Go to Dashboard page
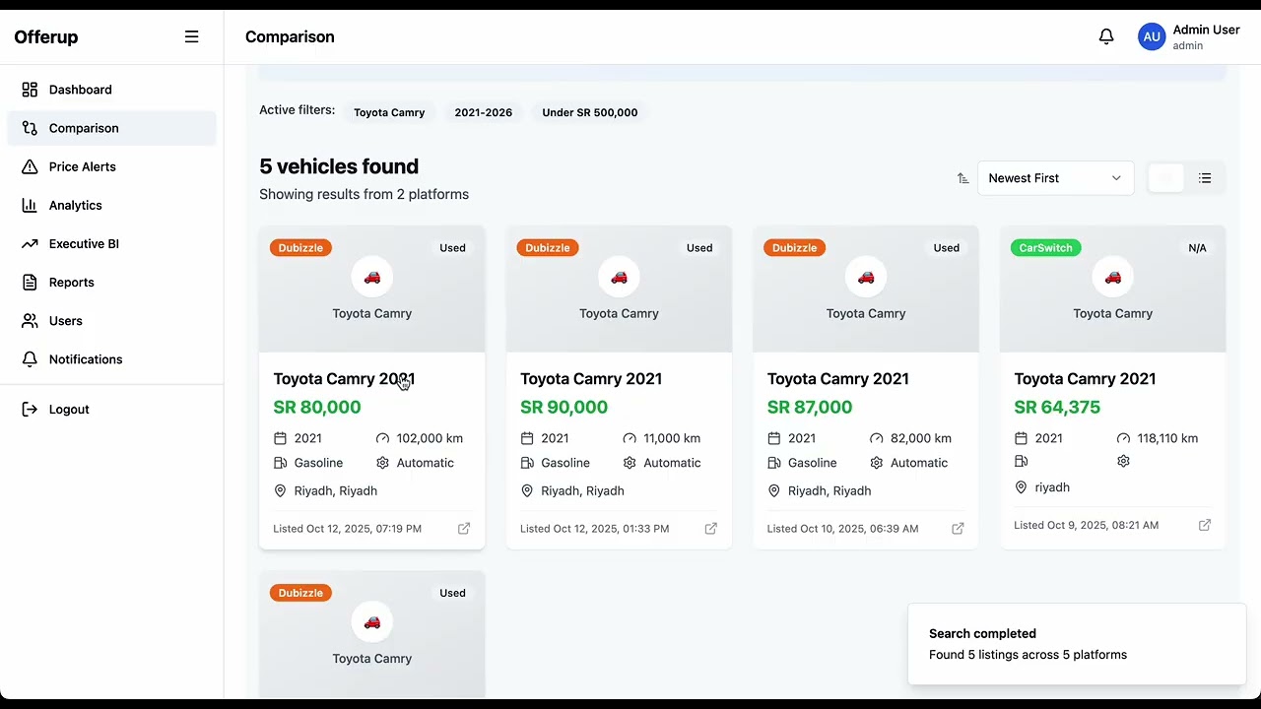The image size is (1261, 709). [111, 90]
